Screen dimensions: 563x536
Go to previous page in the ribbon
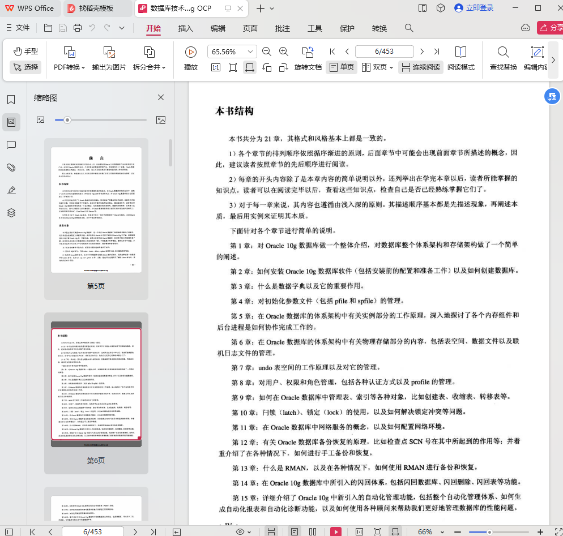pos(347,52)
